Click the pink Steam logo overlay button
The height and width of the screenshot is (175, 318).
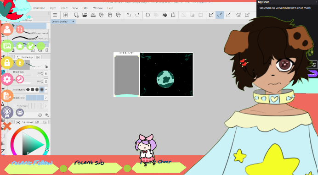(20, 79)
